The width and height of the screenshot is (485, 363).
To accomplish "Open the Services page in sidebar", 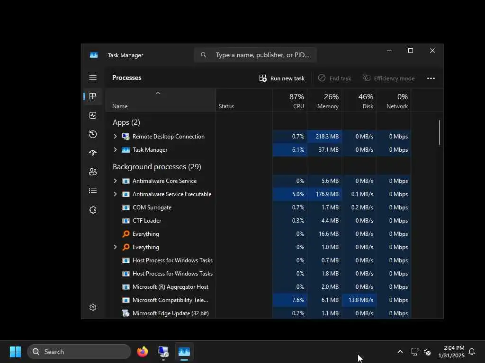I will [x=93, y=210].
